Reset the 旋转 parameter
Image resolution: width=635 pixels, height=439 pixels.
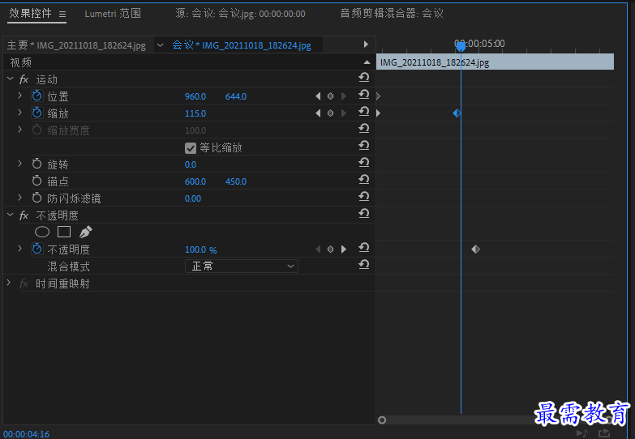click(363, 162)
